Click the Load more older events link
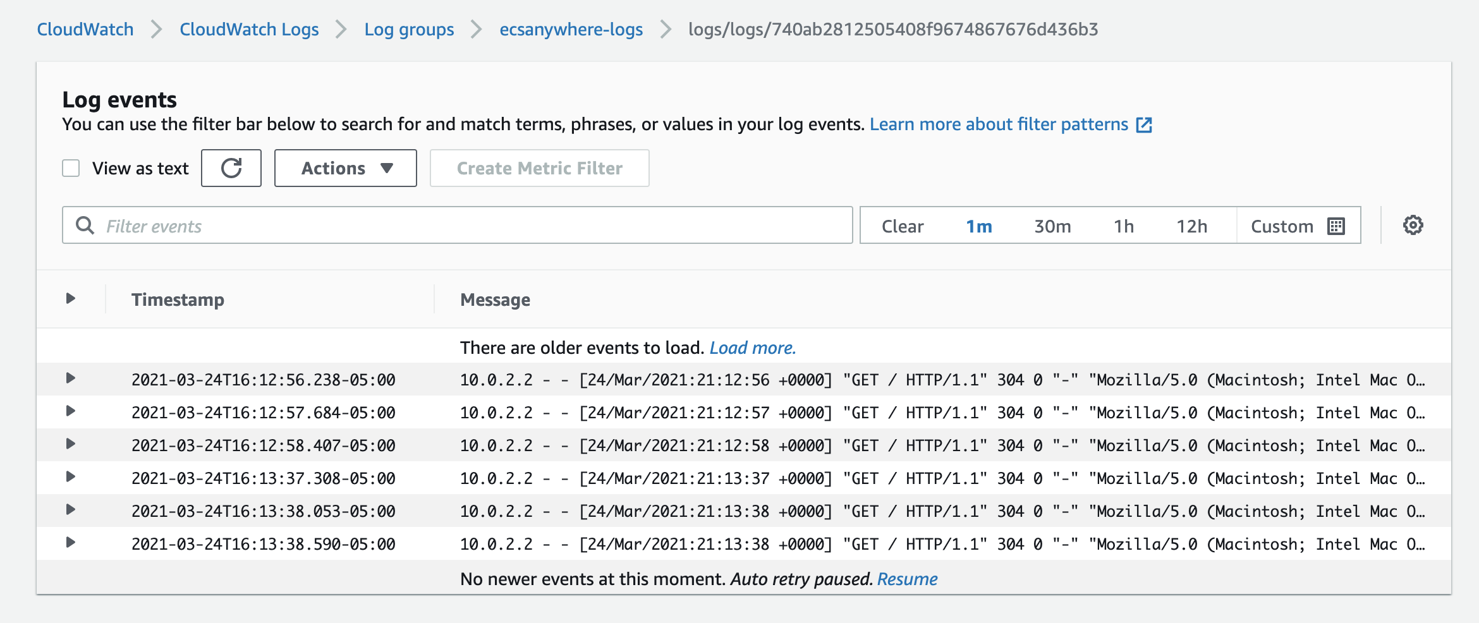The height and width of the screenshot is (623, 1479). (752, 348)
